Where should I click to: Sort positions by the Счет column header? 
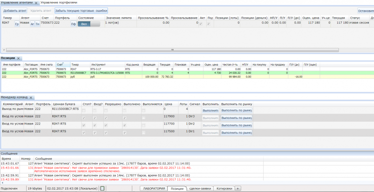(60, 64)
